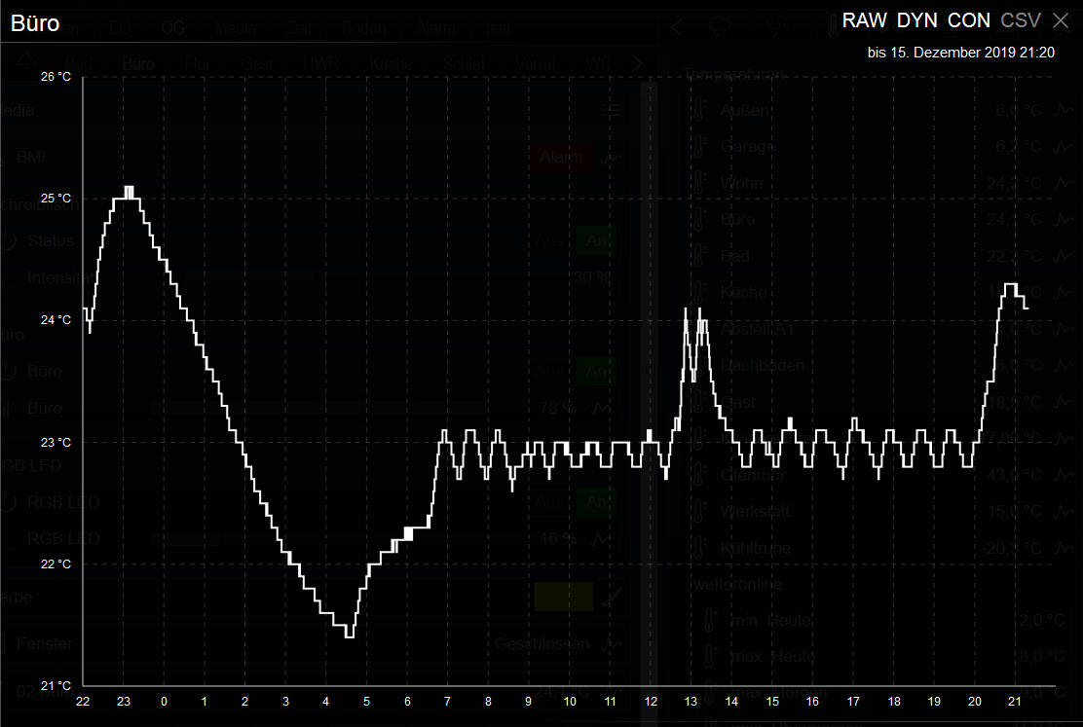
Task: Open trend chart icon for Kühltruhe
Action: coord(1061,548)
